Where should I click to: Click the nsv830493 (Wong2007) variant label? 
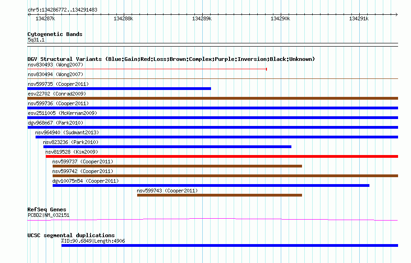click(x=55, y=65)
